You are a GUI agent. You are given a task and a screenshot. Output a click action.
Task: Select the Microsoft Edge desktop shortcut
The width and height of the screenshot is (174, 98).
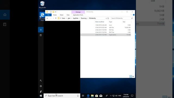coord(42,16)
